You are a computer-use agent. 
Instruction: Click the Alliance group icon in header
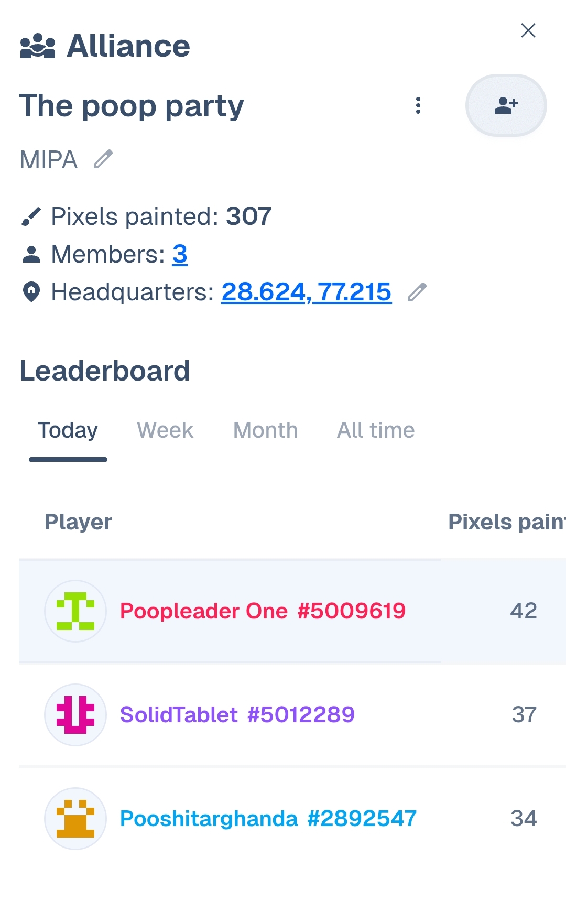click(38, 46)
